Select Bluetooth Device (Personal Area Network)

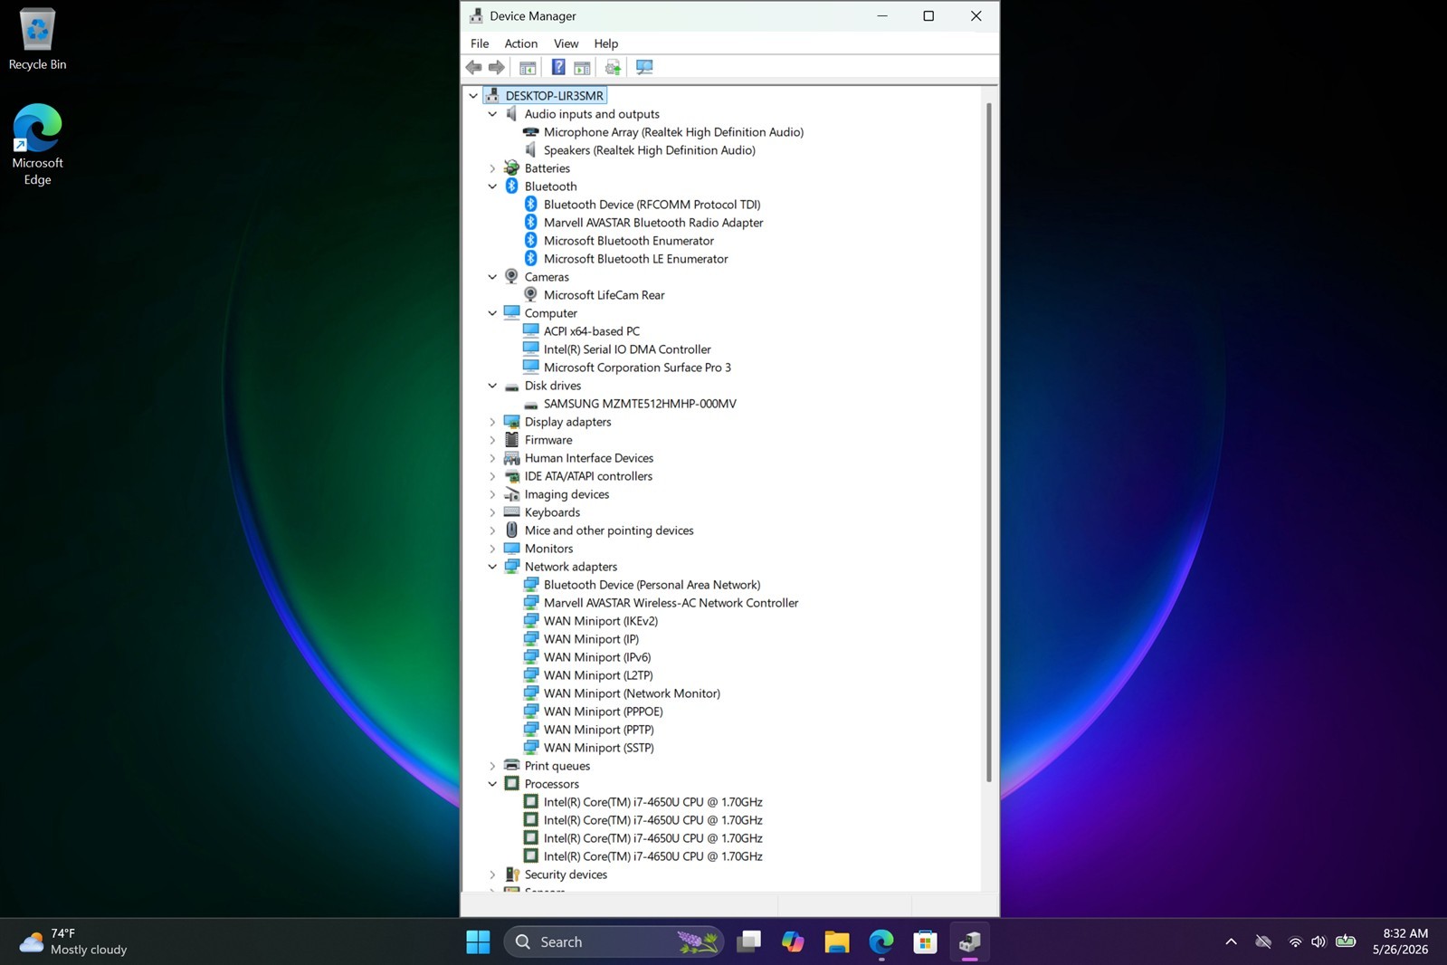(x=652, y=585)
